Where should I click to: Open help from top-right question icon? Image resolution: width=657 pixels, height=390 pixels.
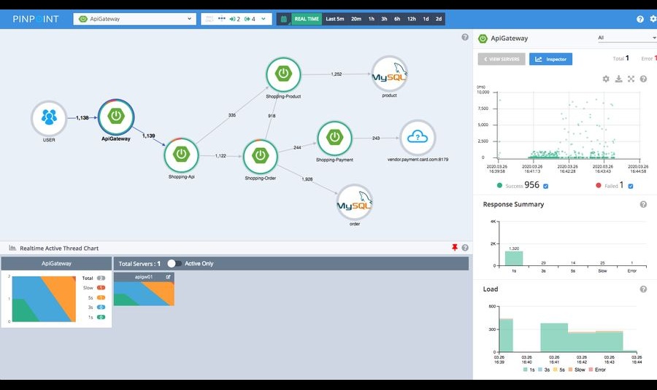coord(639,19)
